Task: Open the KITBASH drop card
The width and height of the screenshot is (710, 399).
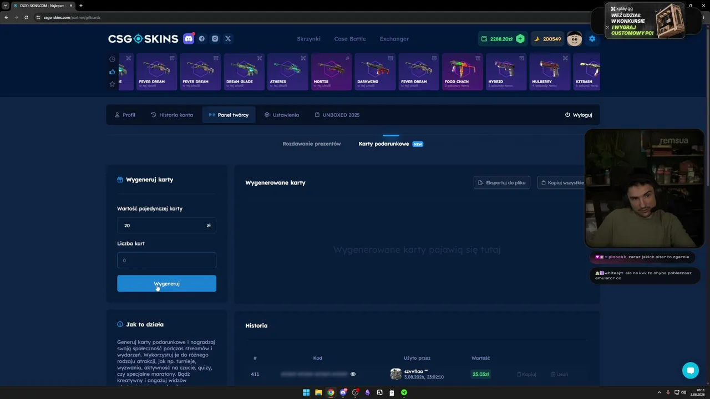Action: (586, 71)
